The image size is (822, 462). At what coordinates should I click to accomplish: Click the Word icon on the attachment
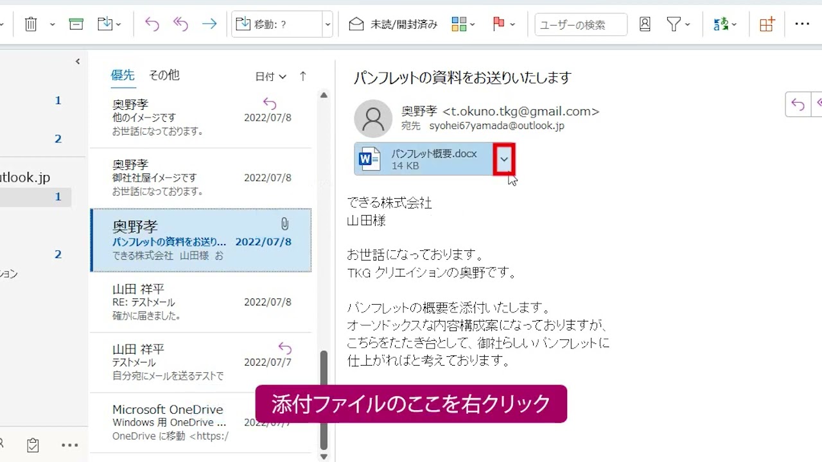point(369,158)
